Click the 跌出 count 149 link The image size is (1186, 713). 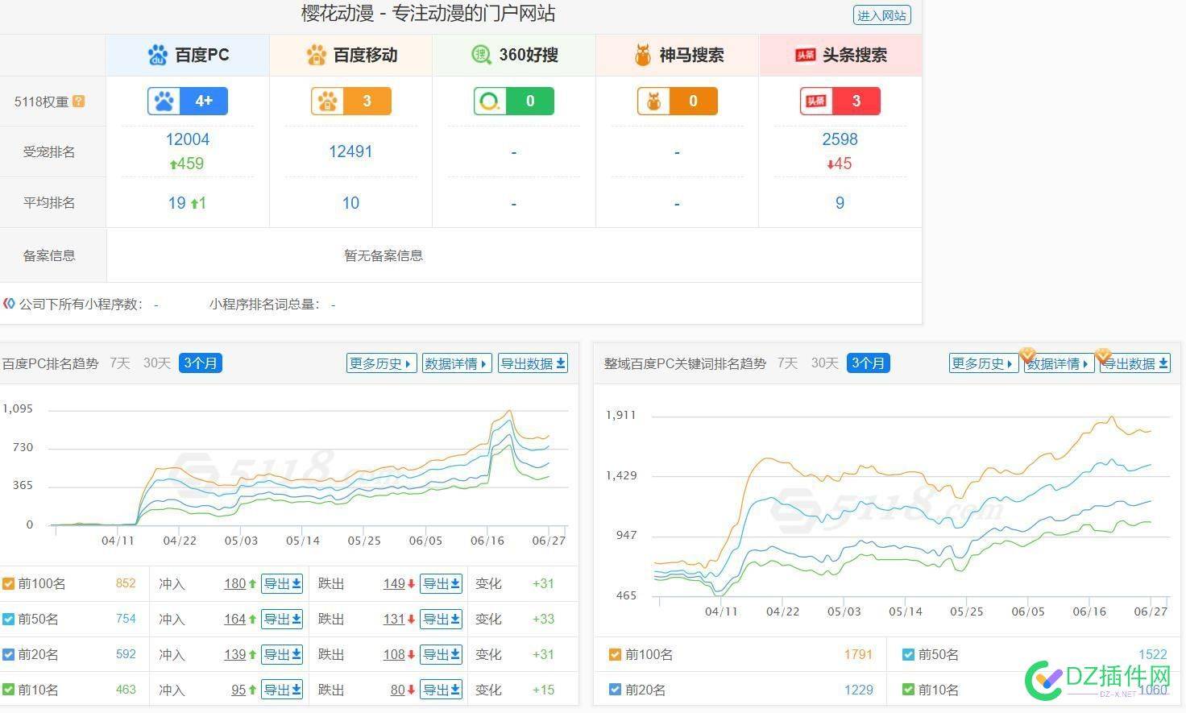tap(394, 584)
